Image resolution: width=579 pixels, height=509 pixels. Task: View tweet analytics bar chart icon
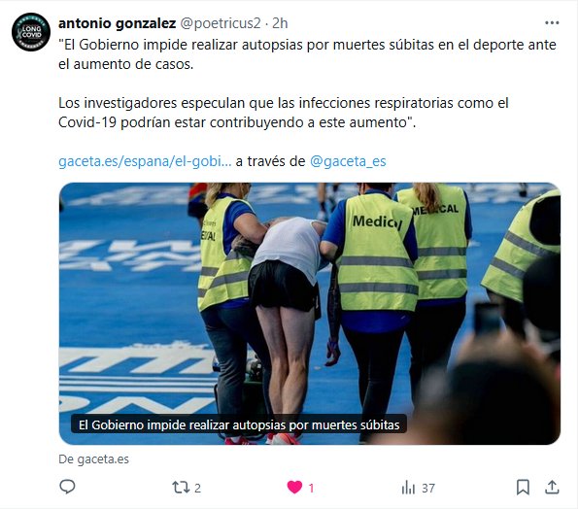408,488
